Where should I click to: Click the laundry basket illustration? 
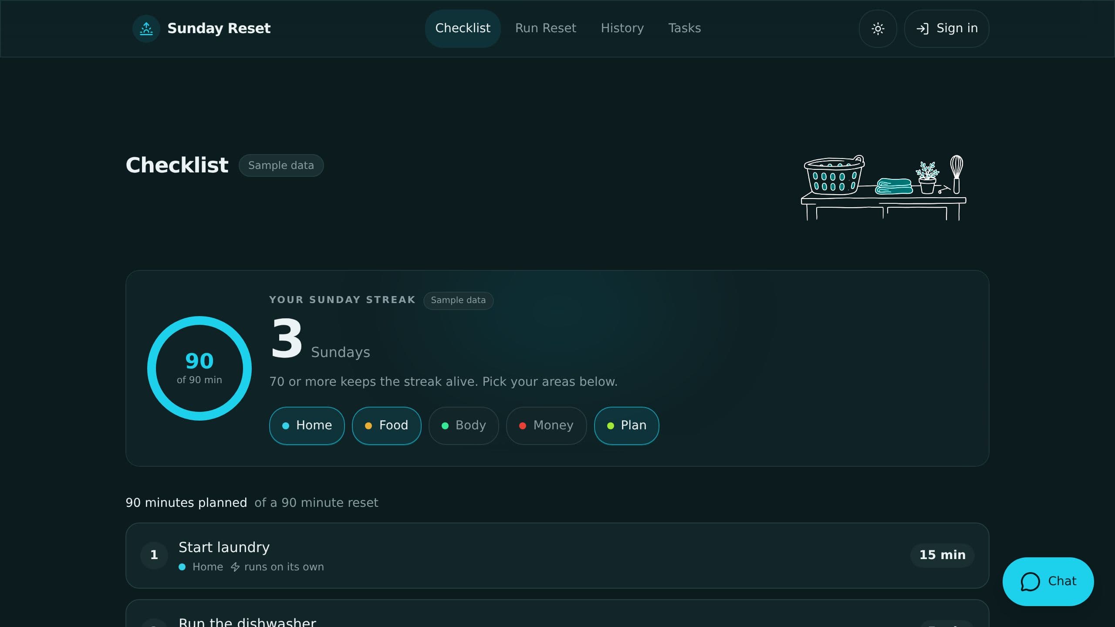point(834,175)
